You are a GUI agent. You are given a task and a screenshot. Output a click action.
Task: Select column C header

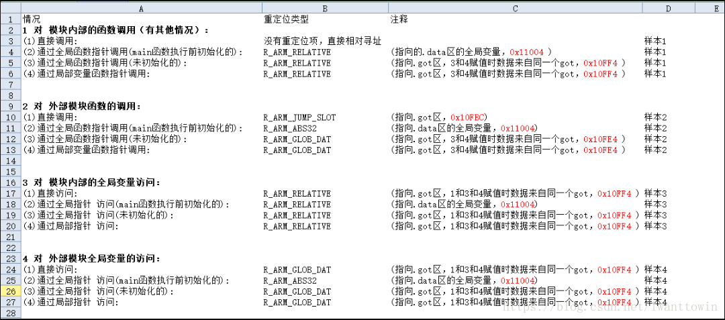click(515, 8)
